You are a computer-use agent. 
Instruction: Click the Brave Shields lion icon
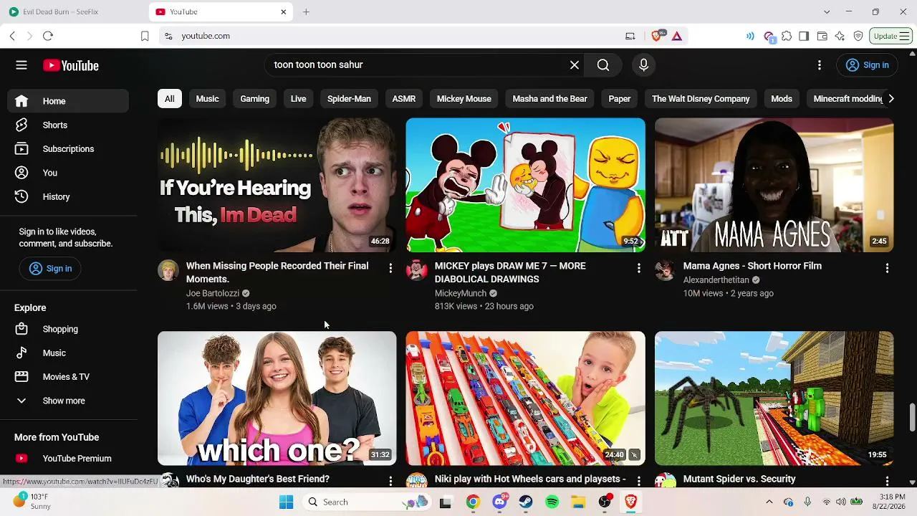[x=658, y=36]
